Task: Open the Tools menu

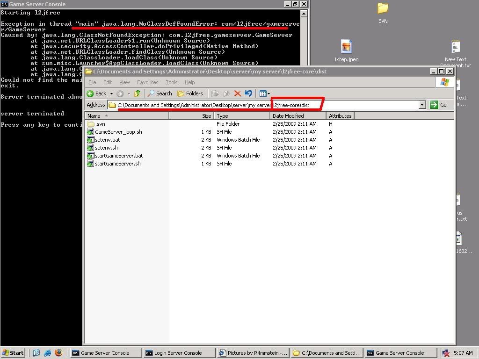Action: 171,82
